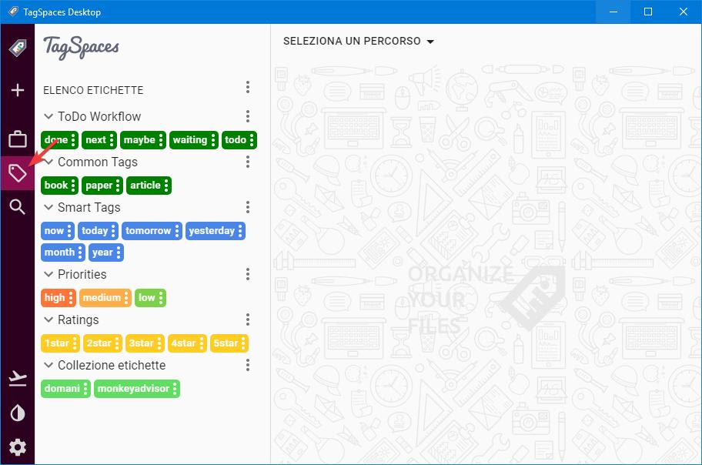Click the Priorities group title

click(x=82, y=274)
